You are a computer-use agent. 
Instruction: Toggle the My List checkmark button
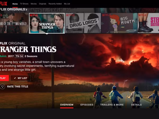pos(20,78)
